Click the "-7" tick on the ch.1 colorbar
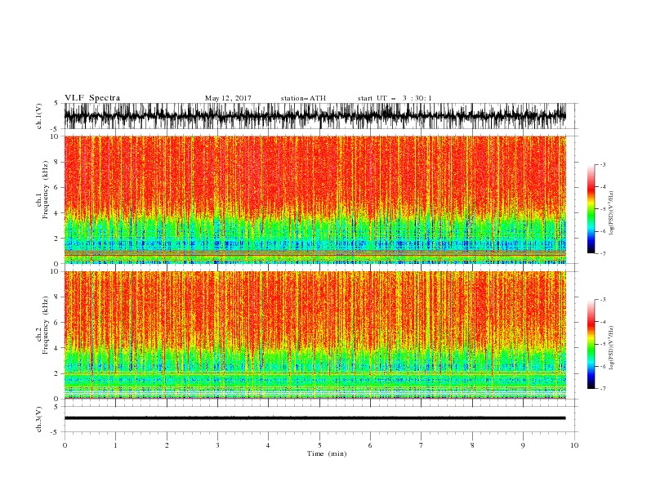This screenshot has height=500, width=647. [602, 253]
